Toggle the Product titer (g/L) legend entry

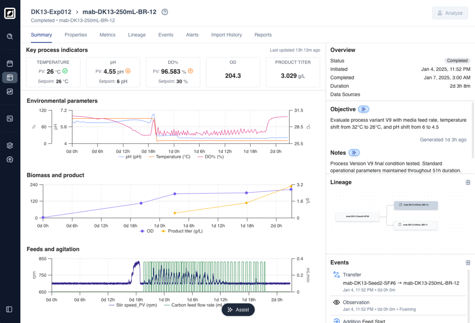182,231
